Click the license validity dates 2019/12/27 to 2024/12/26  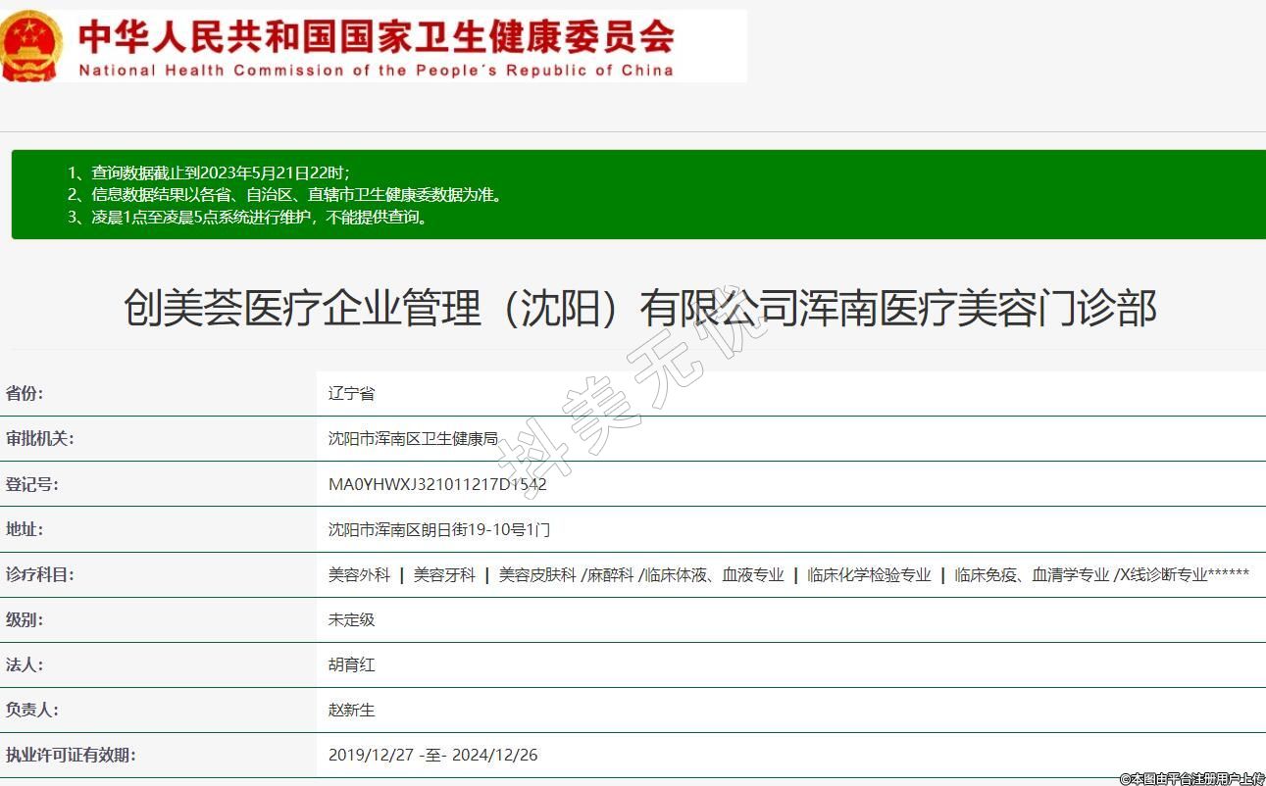click(x=432, y=756)
